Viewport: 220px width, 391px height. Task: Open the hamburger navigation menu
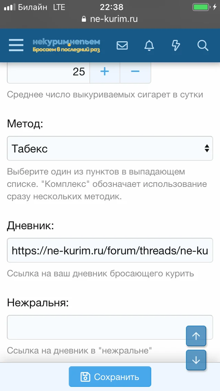tap(16, 45)
